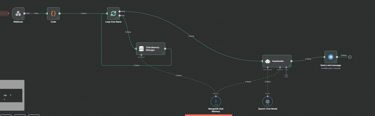
Task: Click the Code node output connector
Action: tap(60, 13)
